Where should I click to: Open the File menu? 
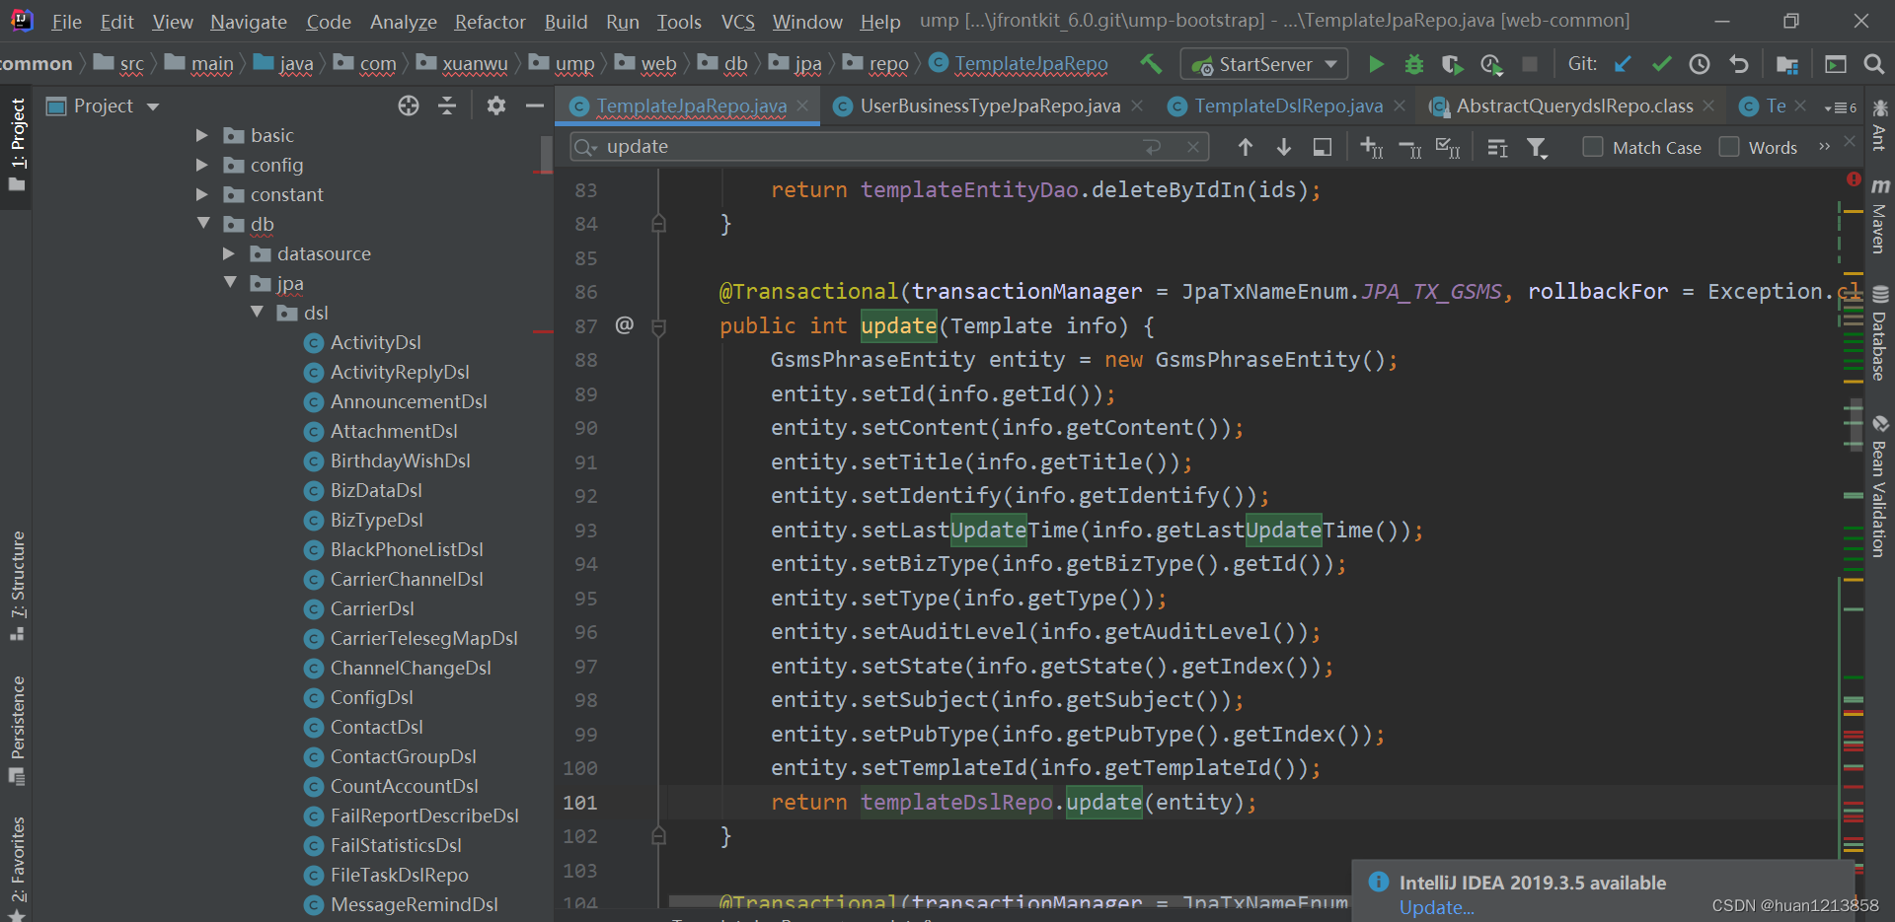(66, 21)
